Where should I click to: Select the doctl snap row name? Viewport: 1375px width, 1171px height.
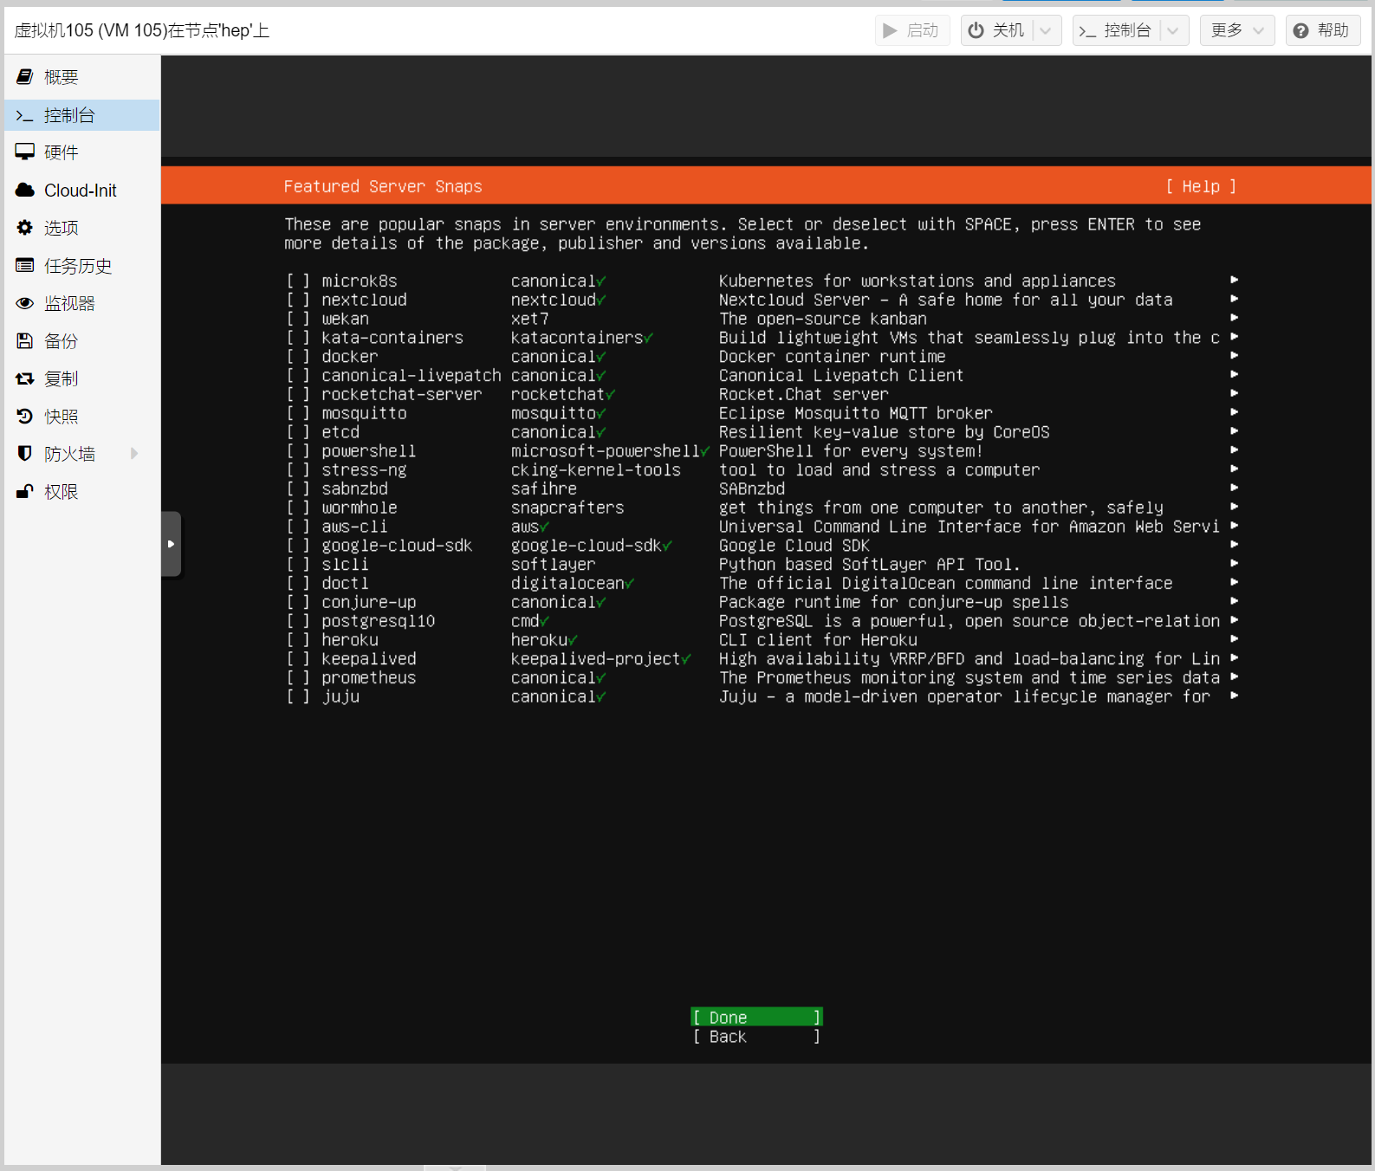pos(345,583)
